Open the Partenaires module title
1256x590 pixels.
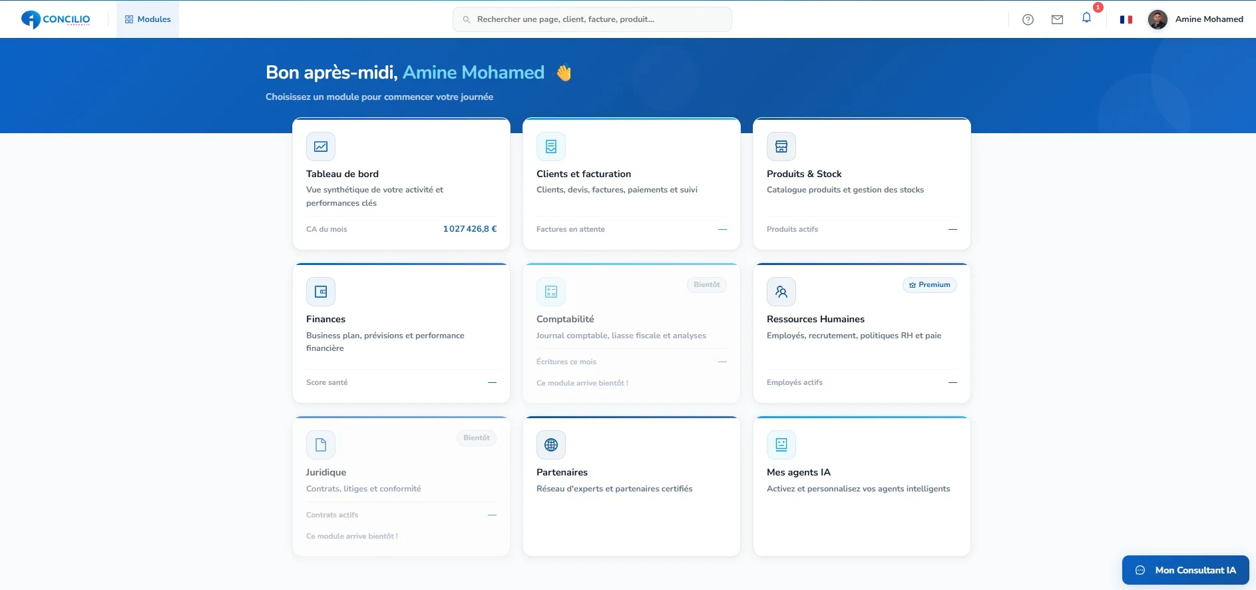point(562,473)
